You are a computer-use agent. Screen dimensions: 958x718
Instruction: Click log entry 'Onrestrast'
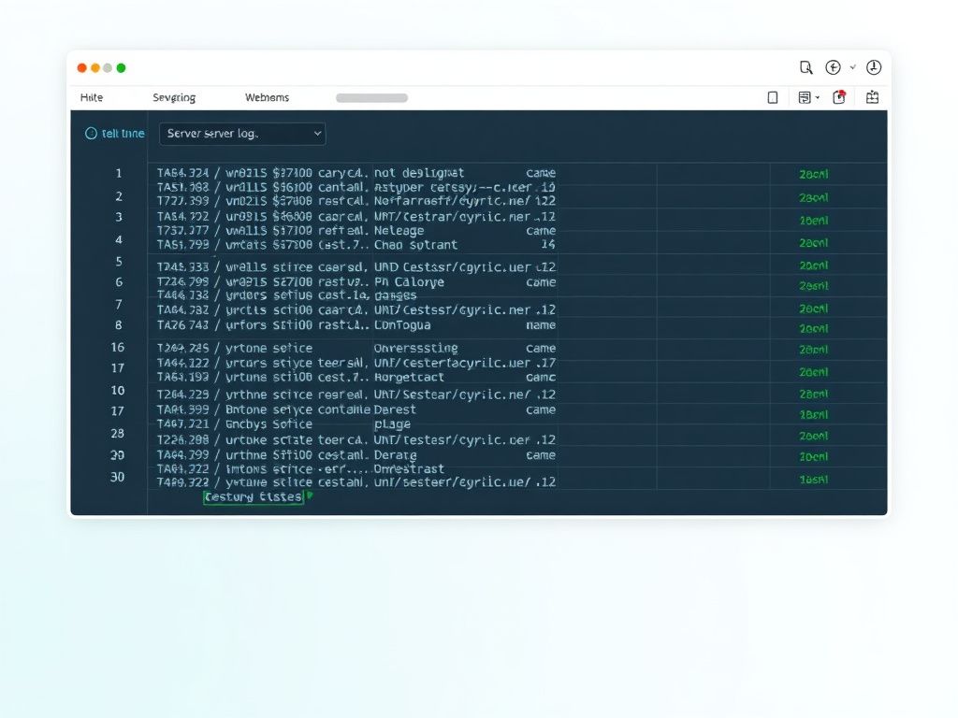point(409,469)
